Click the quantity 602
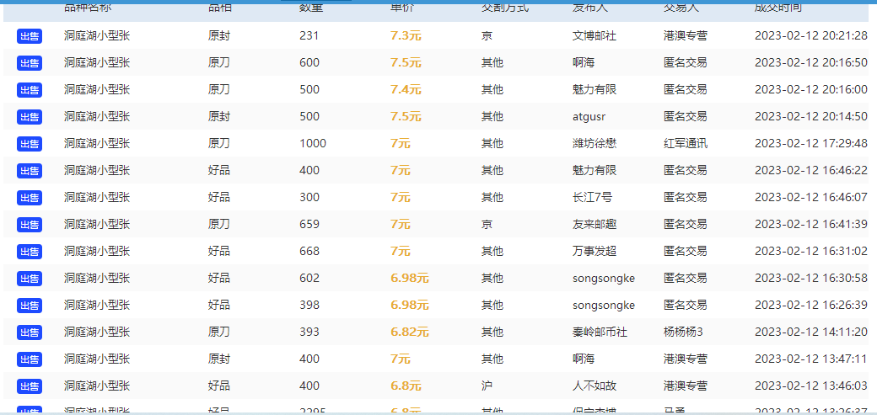The height and width of the screenshot is (415, 877). click(309, 278)
